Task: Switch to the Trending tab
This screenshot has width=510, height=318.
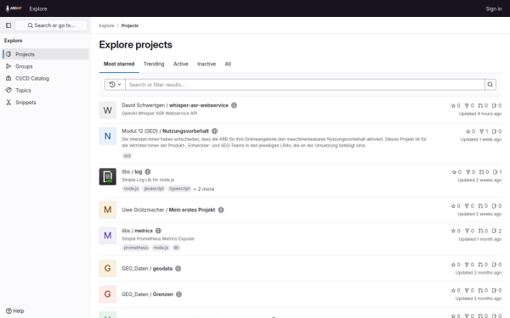Action: [x=154, y=64]
